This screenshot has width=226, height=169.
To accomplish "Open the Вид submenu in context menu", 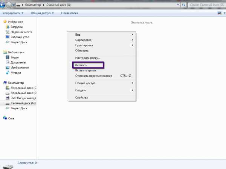I will coord(101,35).
